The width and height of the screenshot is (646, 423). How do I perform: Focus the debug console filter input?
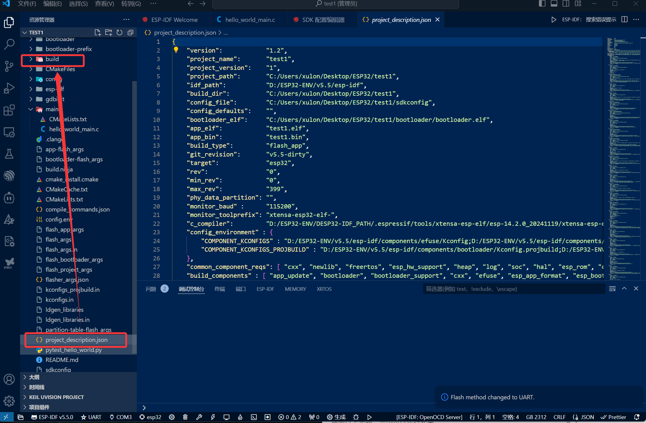514,289
